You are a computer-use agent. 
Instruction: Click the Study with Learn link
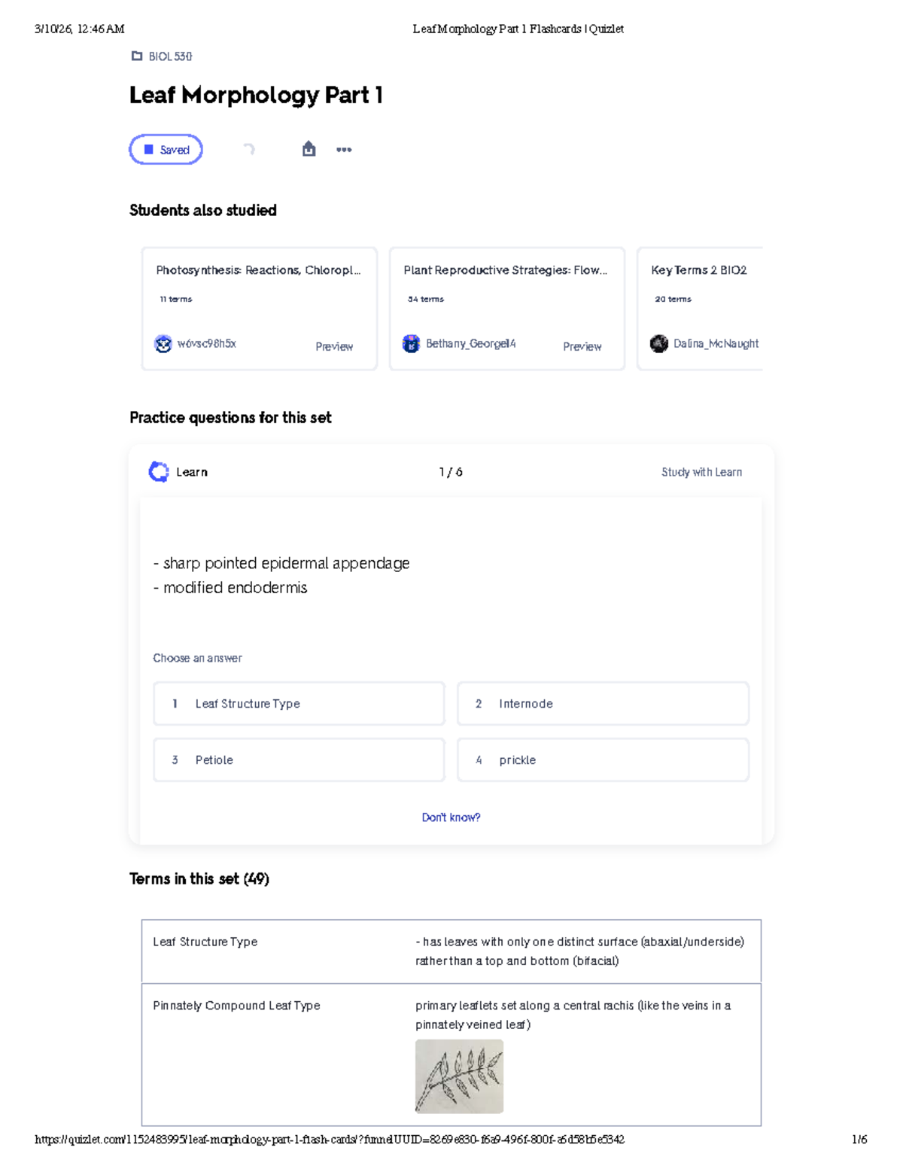tap(701, 472)
